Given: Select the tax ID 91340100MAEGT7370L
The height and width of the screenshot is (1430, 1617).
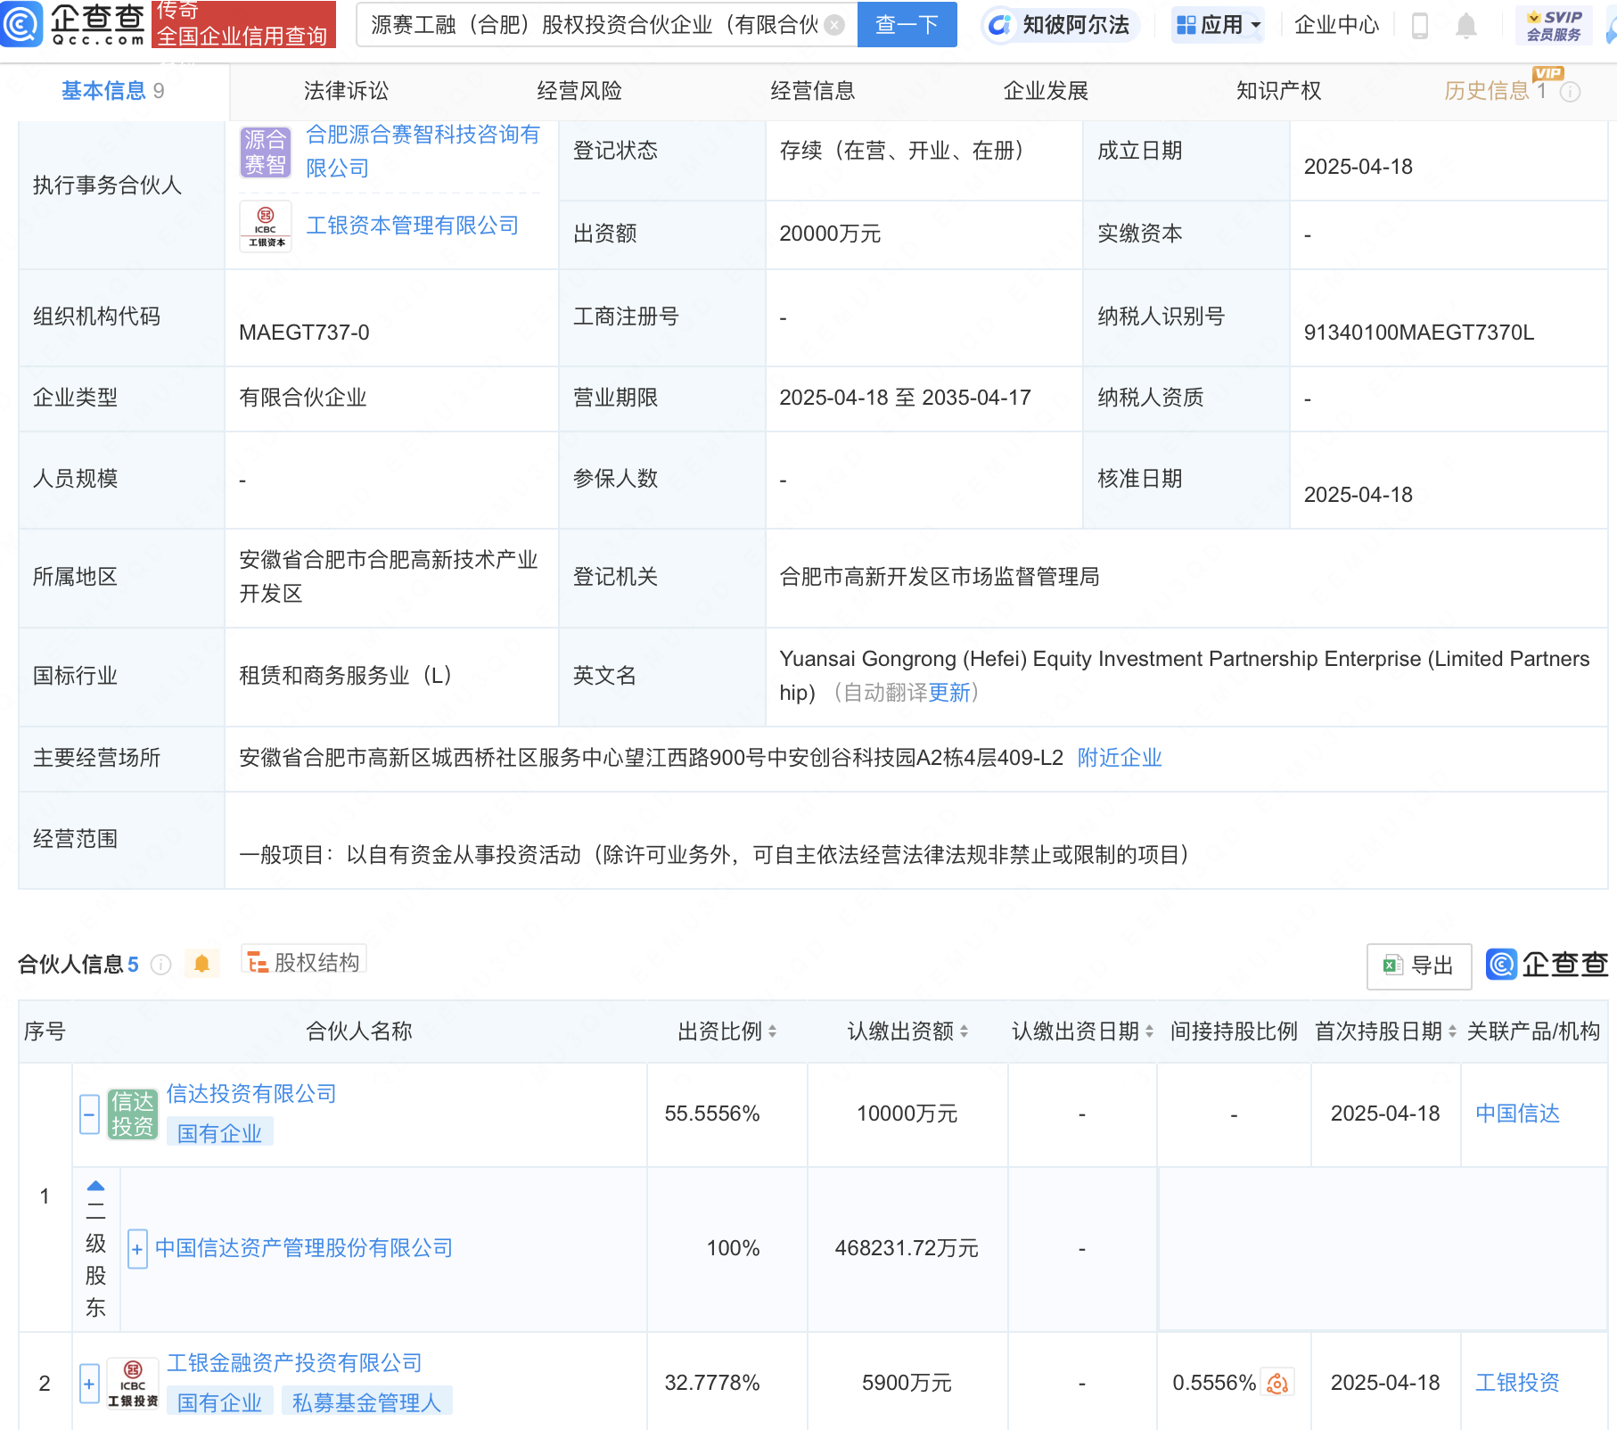Looking at the screenshot, I should [1419, 333].
